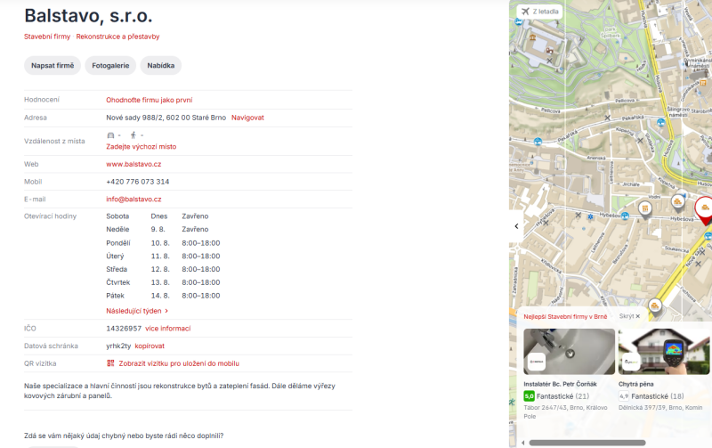Hide the Nejlepší firmy panel via Skrýt
712x448 pixels.
point(629,316)
